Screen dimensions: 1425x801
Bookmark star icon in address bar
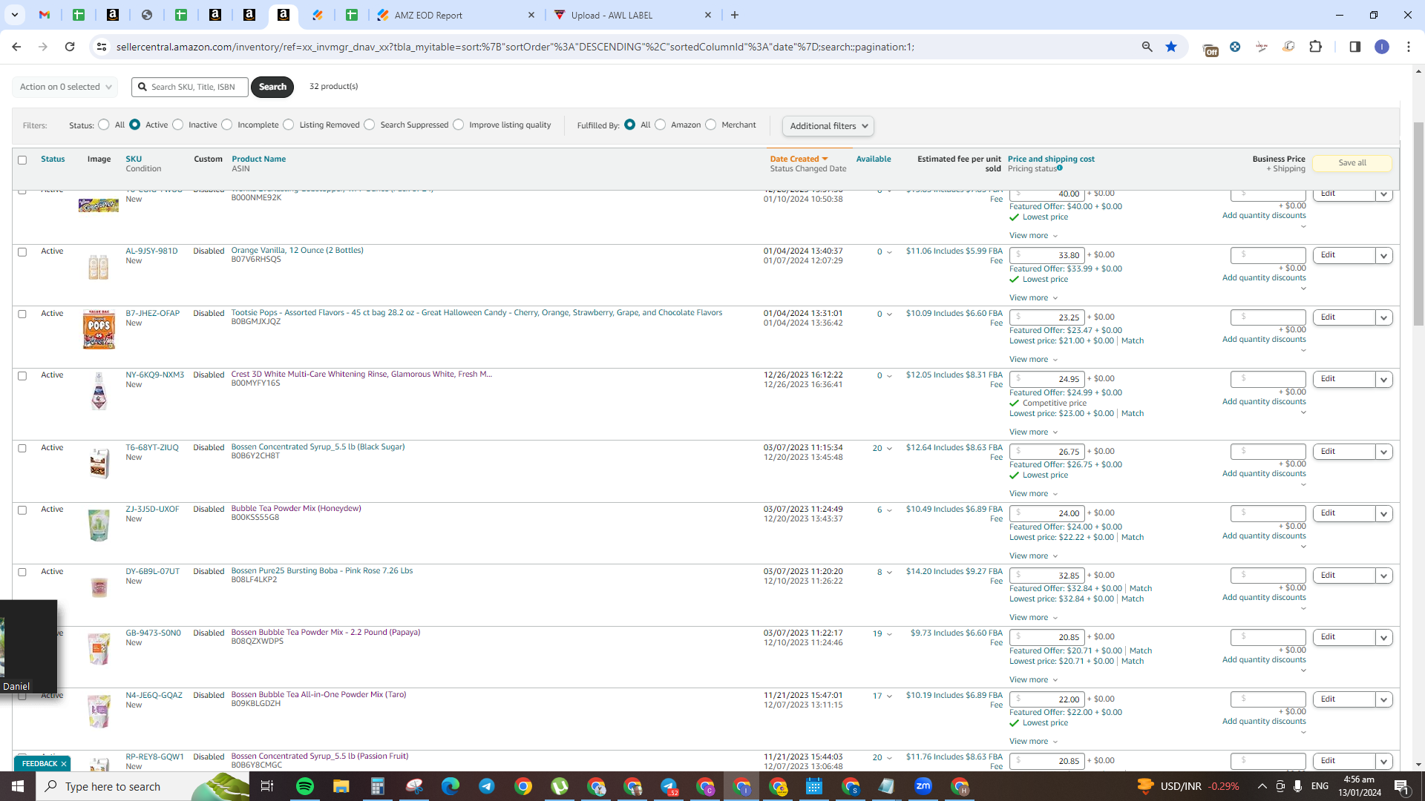[x=1171, y=47]
